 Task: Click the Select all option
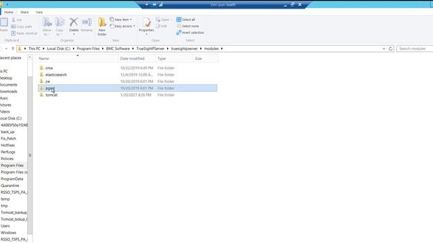pyautogui.click(x=186, y=20)
